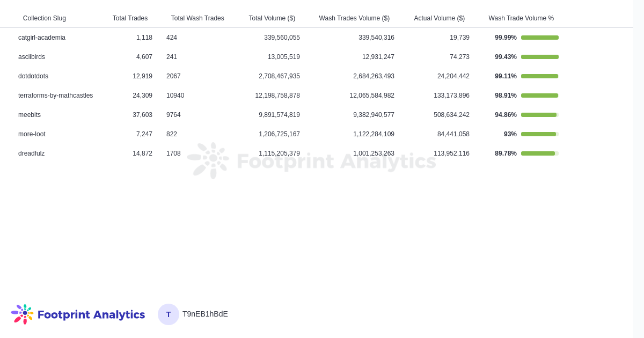
Task: Select the terraforms-by-mathcastles collection cell
Action: click(x=55, y=95)
